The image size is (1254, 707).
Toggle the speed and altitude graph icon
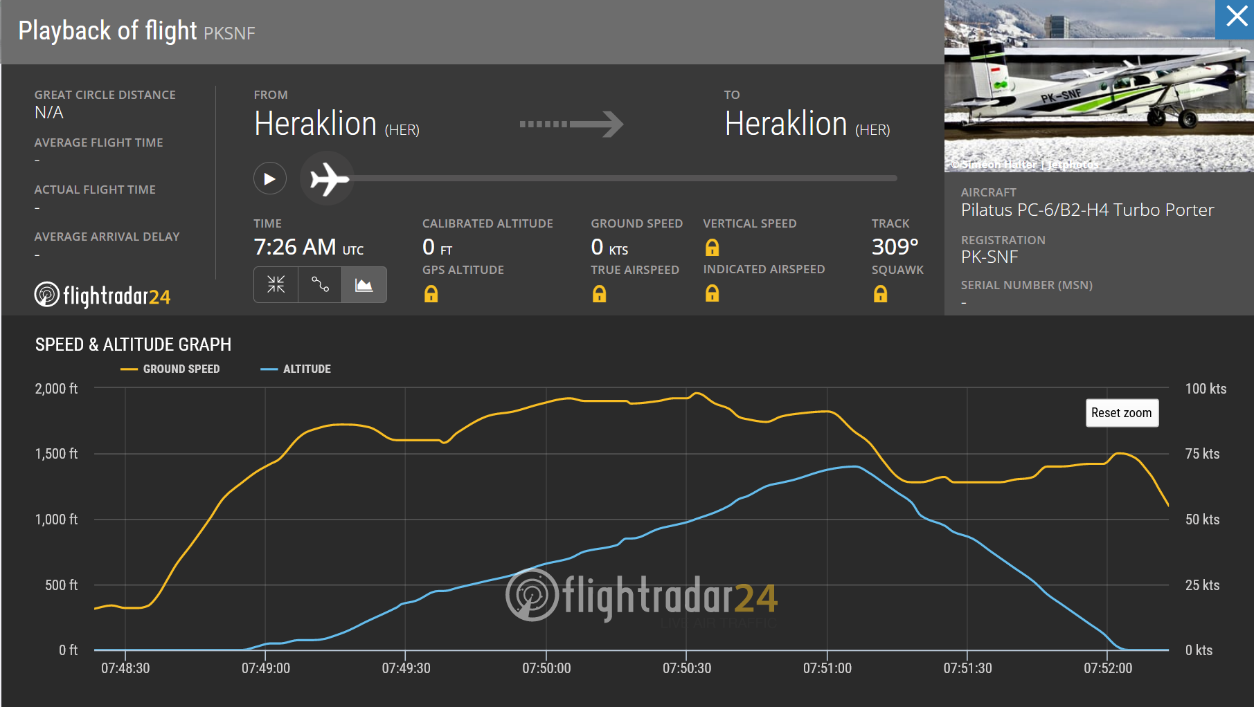pos(364,284)
